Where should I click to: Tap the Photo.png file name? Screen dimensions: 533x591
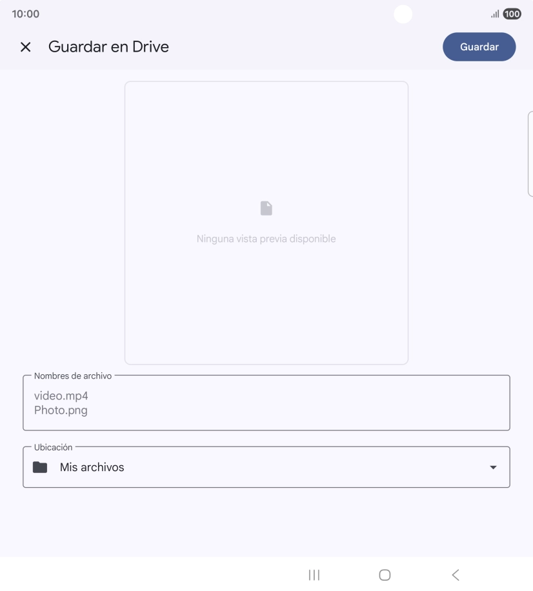pos(61,410)
